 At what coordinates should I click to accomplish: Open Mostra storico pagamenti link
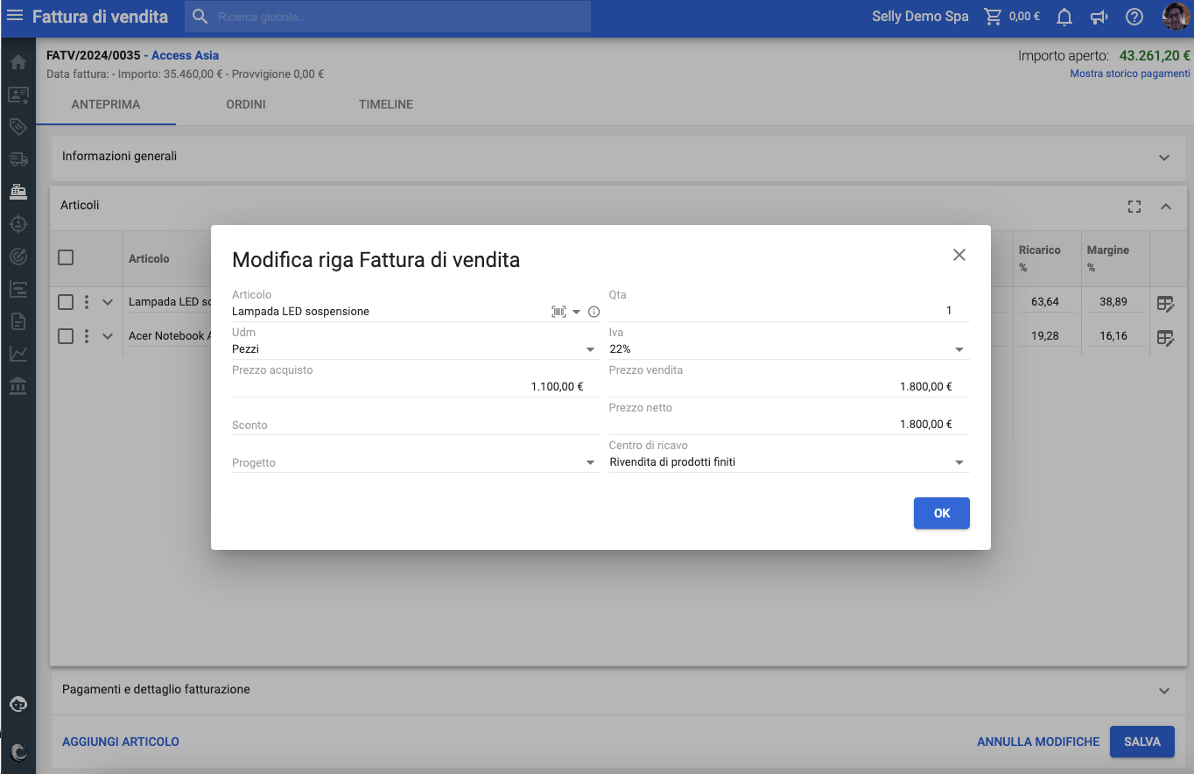click(1130, 74)
